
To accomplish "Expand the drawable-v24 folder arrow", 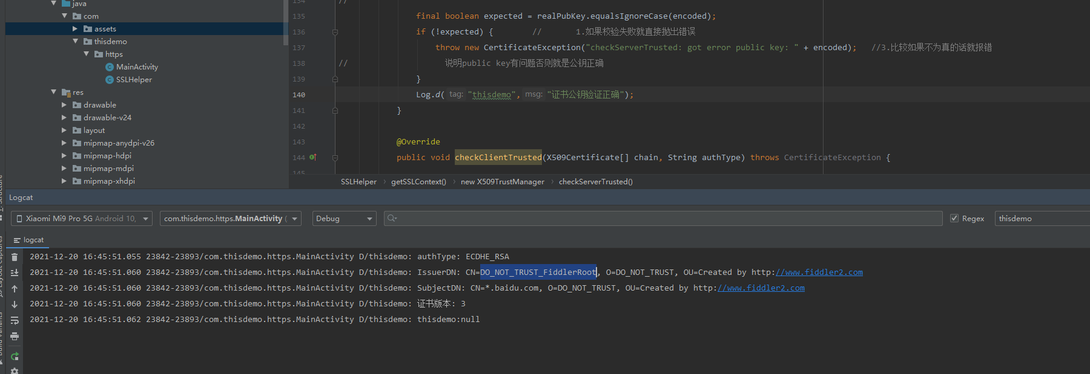I will [x=64, y=118].
